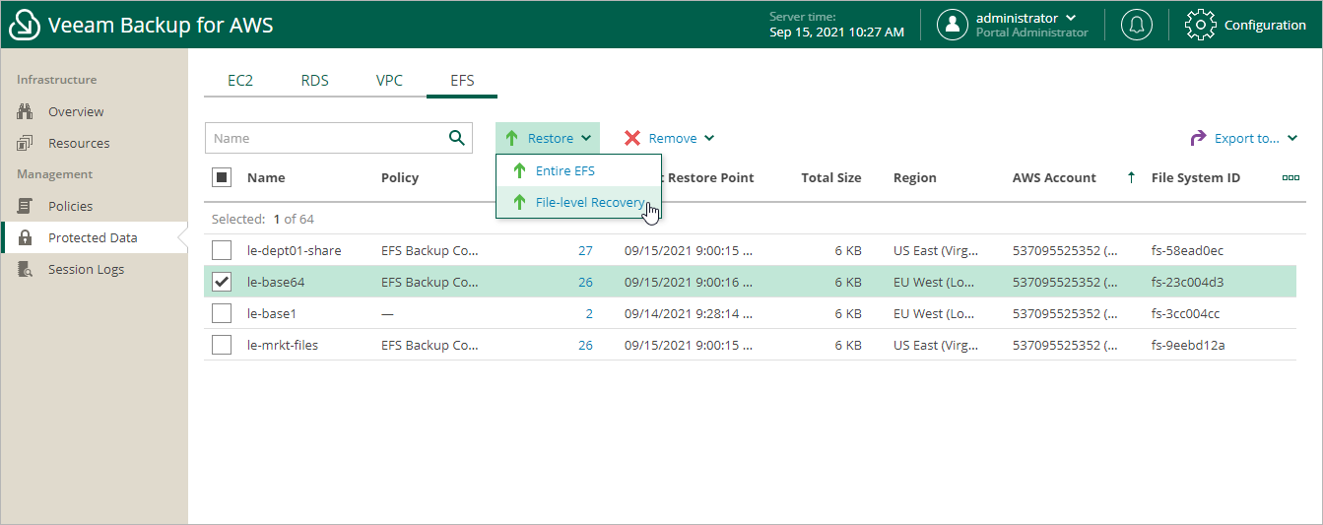This screenshot has height=525, width=1323.
Task: Sort by AWS Account column
Action: pos(1054,178)
